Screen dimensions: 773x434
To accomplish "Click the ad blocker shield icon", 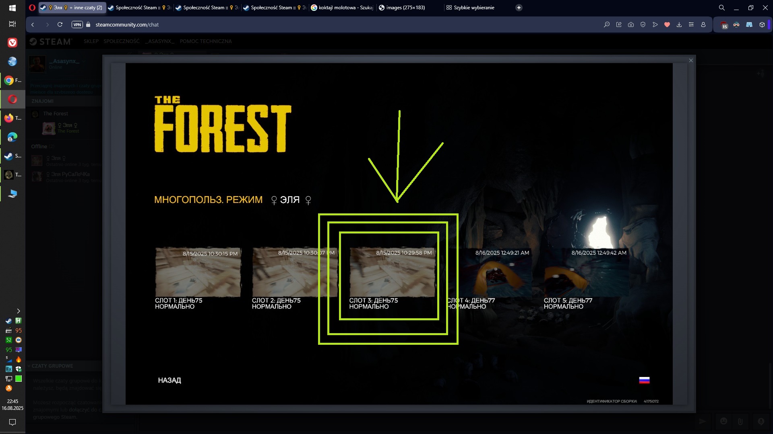I will tap(643, 25).
